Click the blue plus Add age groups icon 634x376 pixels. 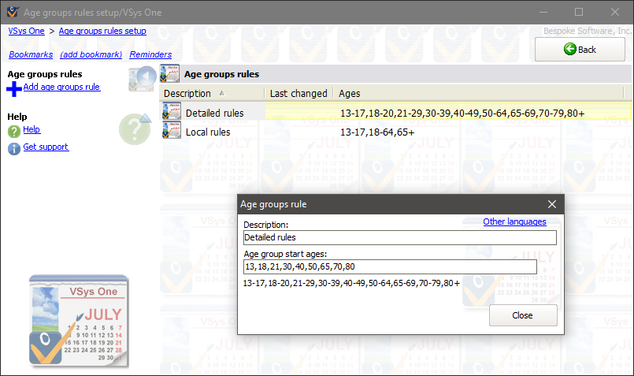click(x=14, y=88)
